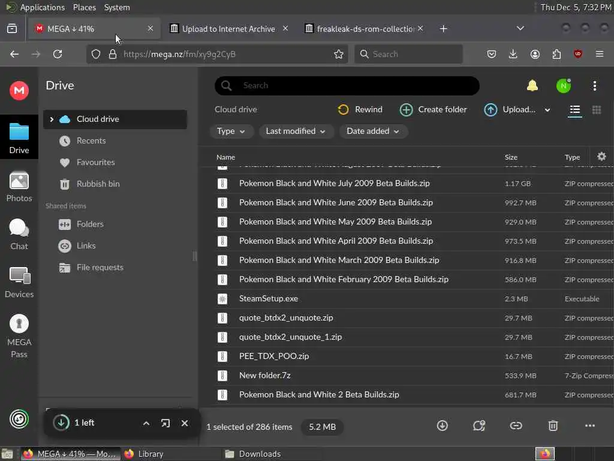The image size is (614, 461).
Task: Open Favourites in sidebar
Action: 115,162
